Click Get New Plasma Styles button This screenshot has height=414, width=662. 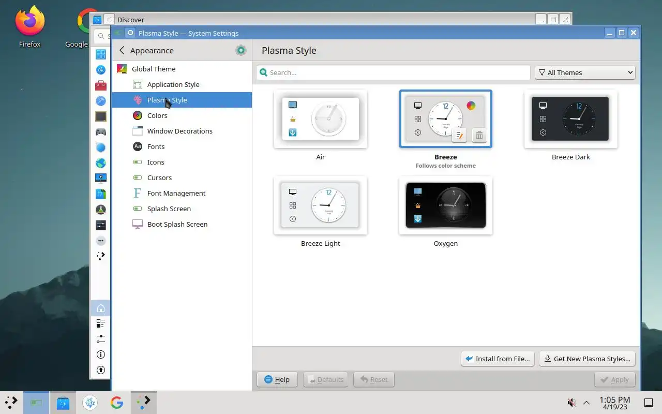[x=588, y=359]
